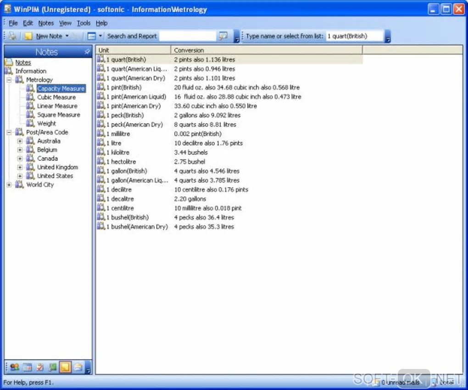The image size is (468, 390).
Task: Open the Notes menu
Action: (46, 23)
